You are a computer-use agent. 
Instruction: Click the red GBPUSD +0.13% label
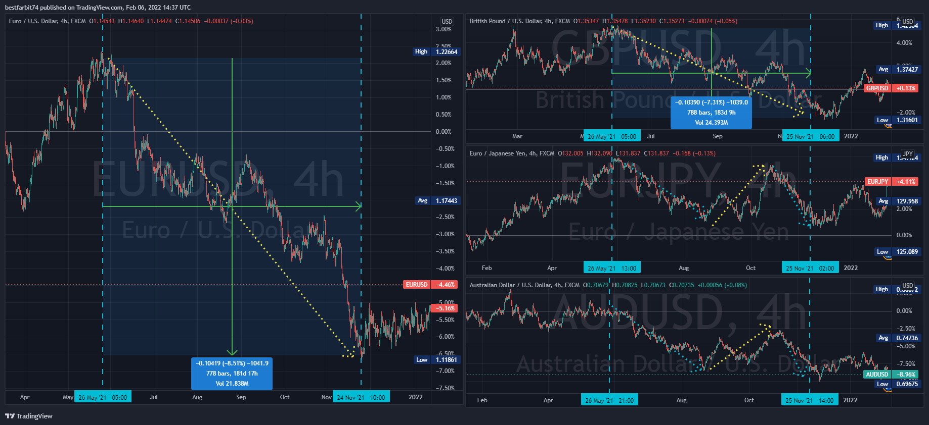click(x=892, y=88)
